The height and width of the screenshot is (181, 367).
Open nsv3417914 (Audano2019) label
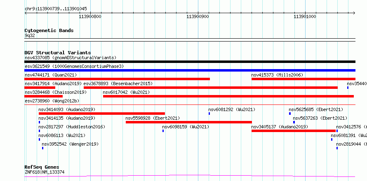(x=53, y=84)
